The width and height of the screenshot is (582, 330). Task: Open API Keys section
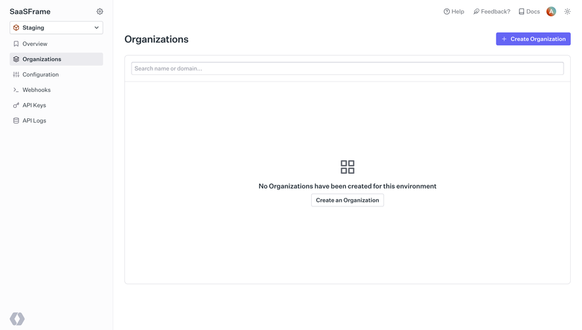click(x=57, y=105)
